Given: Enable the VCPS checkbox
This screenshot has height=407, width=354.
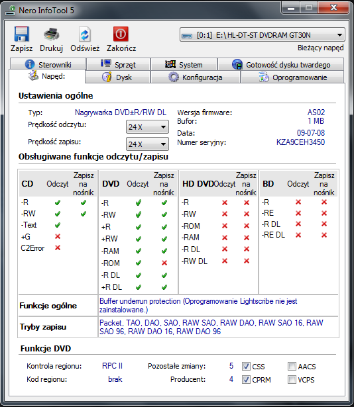Looking at the screenshot, I should [292, 380].
